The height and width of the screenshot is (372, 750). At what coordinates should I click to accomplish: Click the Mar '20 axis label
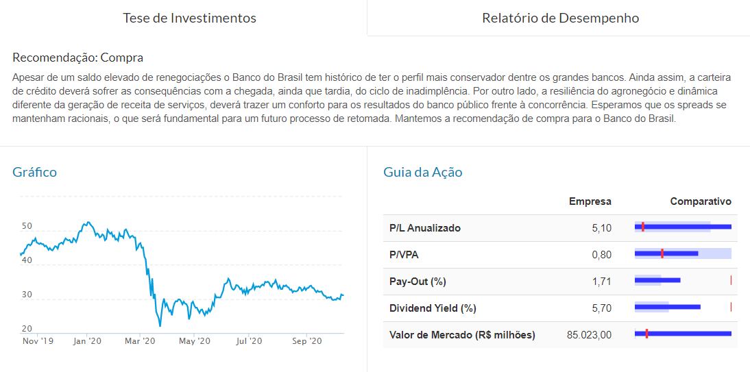point(140,341)
